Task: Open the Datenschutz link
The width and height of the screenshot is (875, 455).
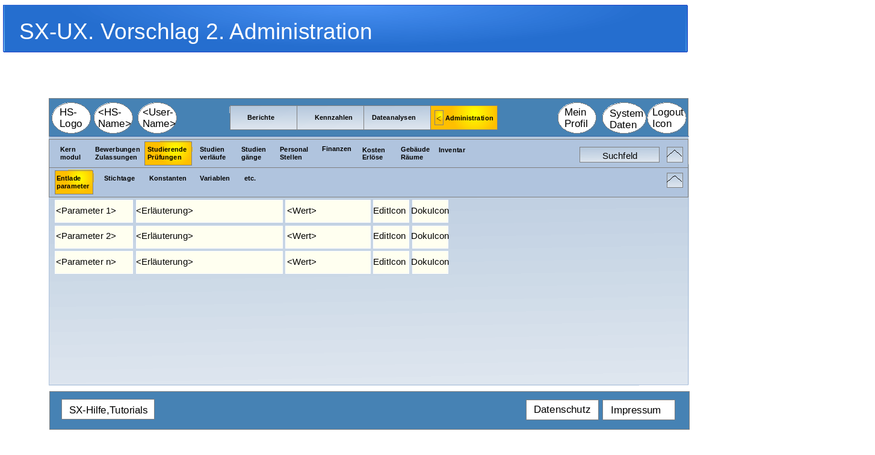Action: (x=562, y=410)
